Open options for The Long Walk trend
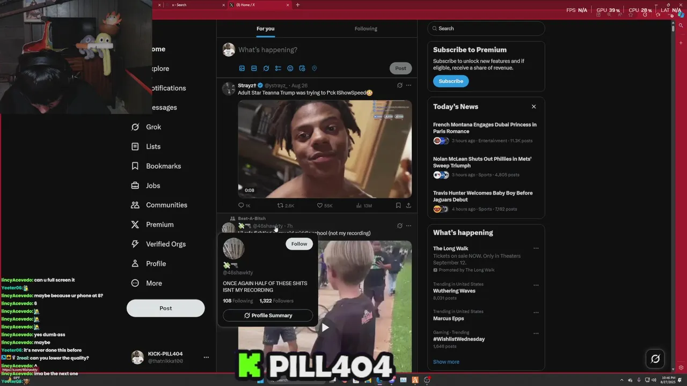The height and width of the screenshot is (386, 687). pyautogui.click(x=536, y=249)
